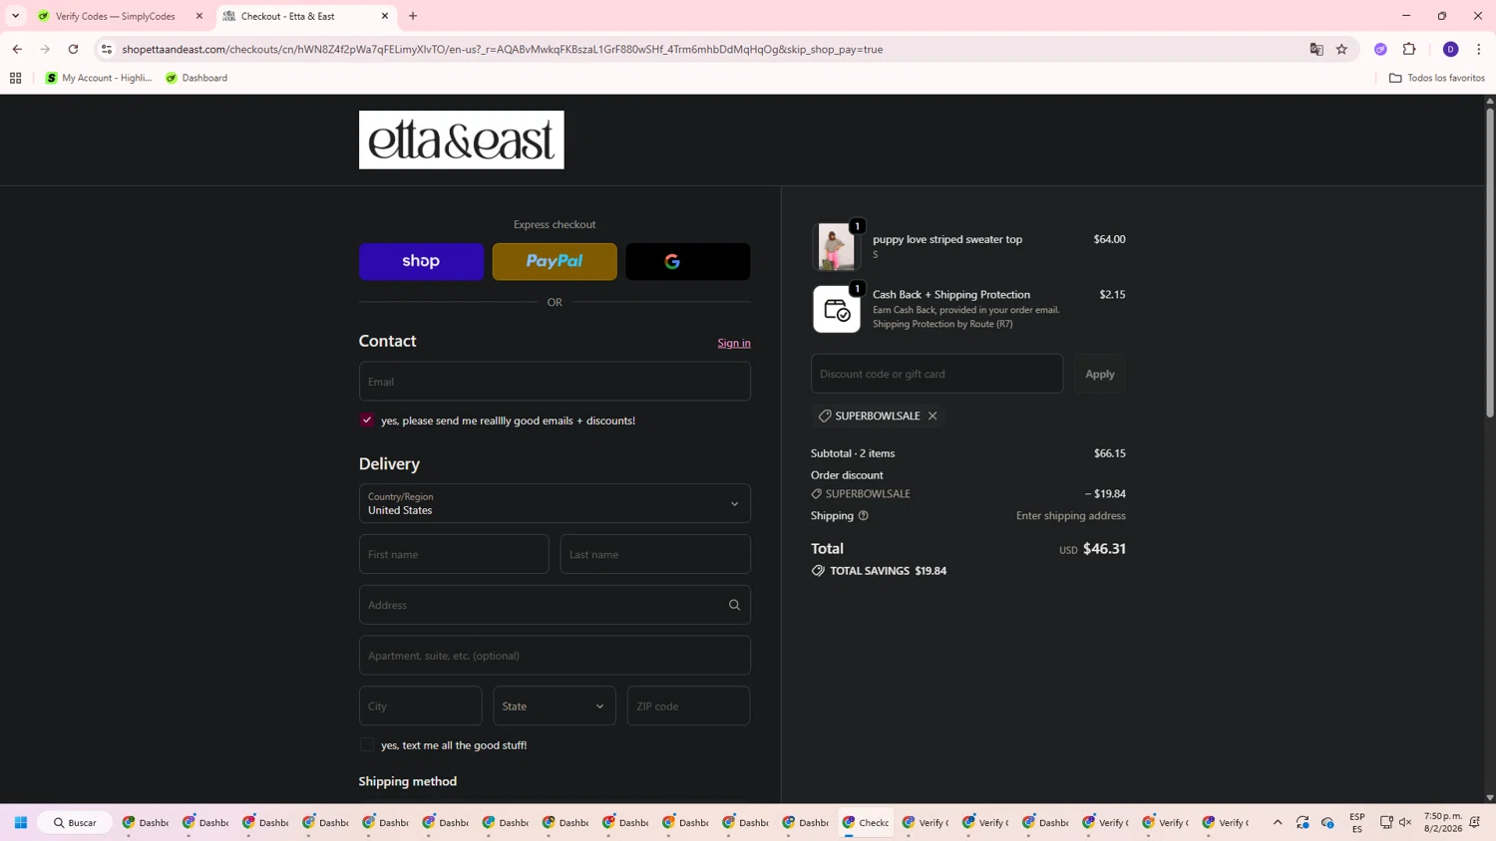Click into the First name field

coord(454,554)
